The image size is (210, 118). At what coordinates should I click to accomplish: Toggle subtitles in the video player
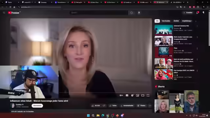point(127,95)
